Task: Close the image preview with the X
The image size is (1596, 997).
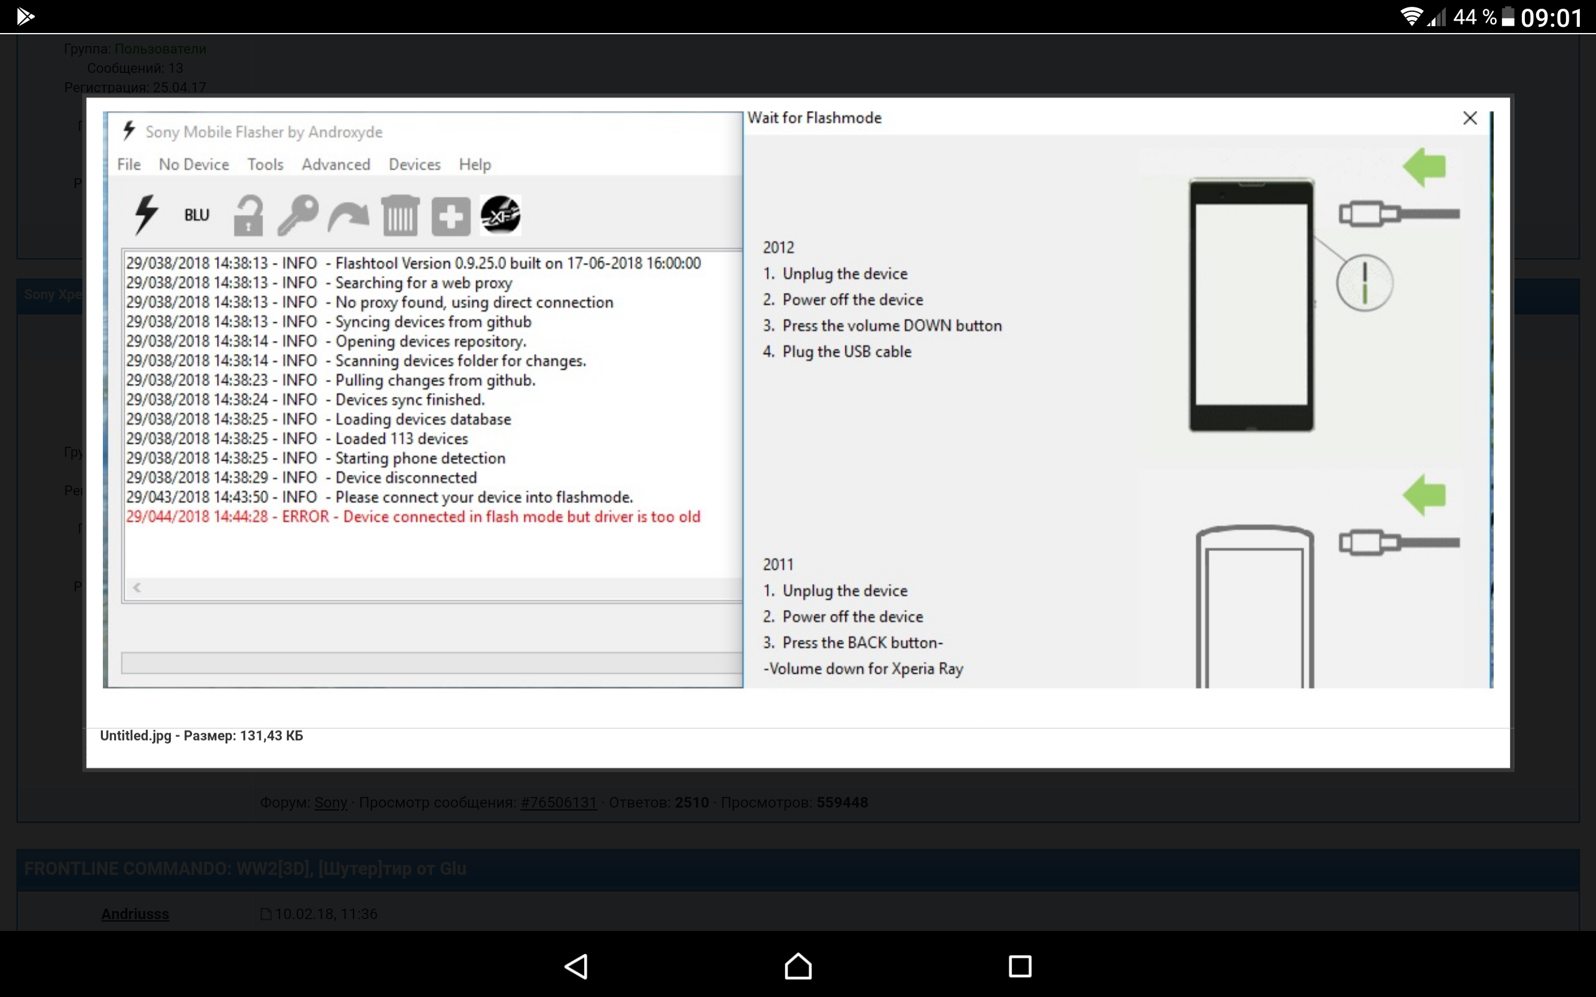Action: (1469, 118)
